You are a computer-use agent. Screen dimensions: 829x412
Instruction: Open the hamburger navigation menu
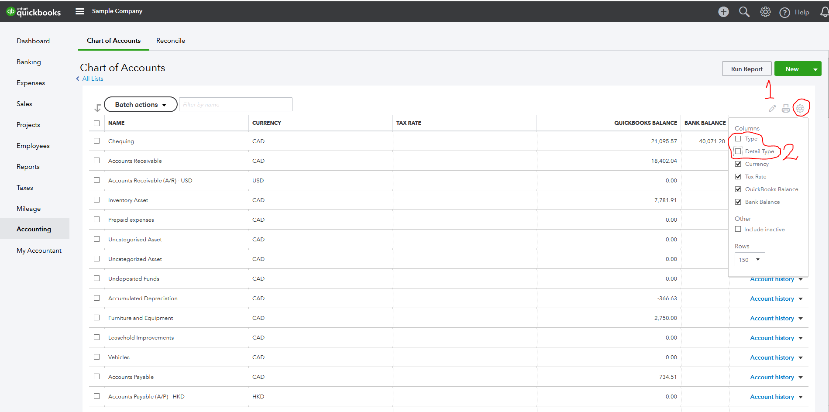(x=80, y=11)
